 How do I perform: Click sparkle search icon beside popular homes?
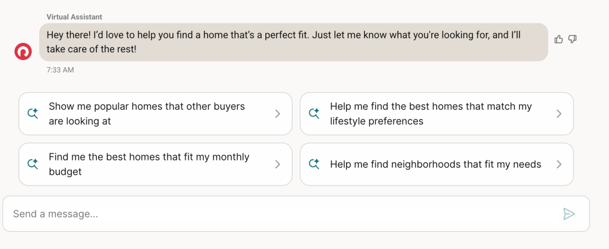pyautogui.click(x=33, y=114)
